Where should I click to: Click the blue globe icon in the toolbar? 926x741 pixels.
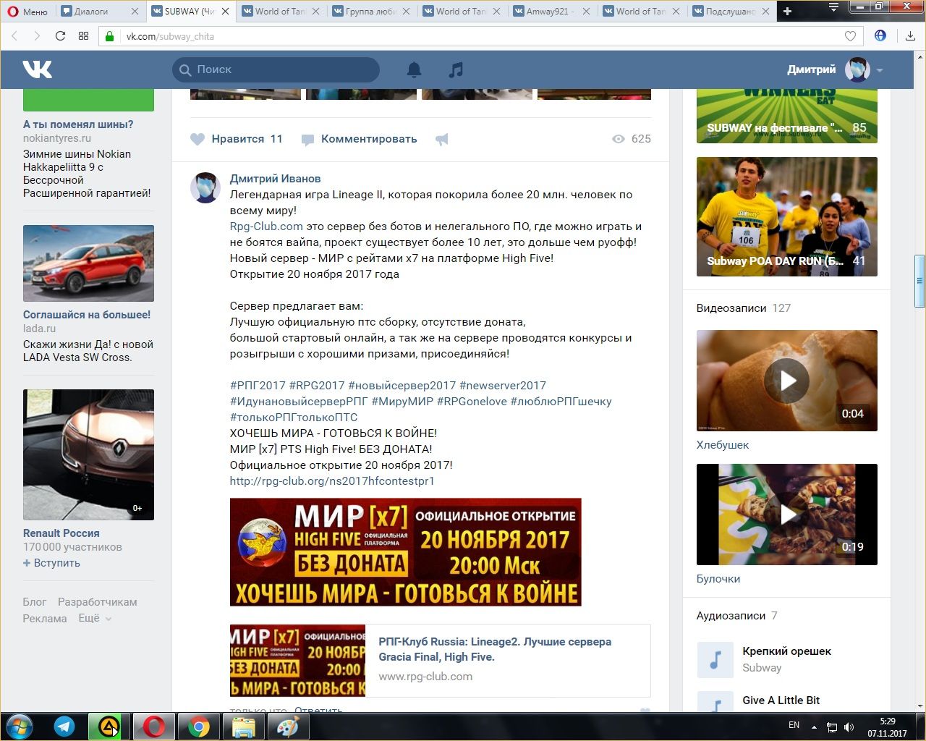coord(880,35)
